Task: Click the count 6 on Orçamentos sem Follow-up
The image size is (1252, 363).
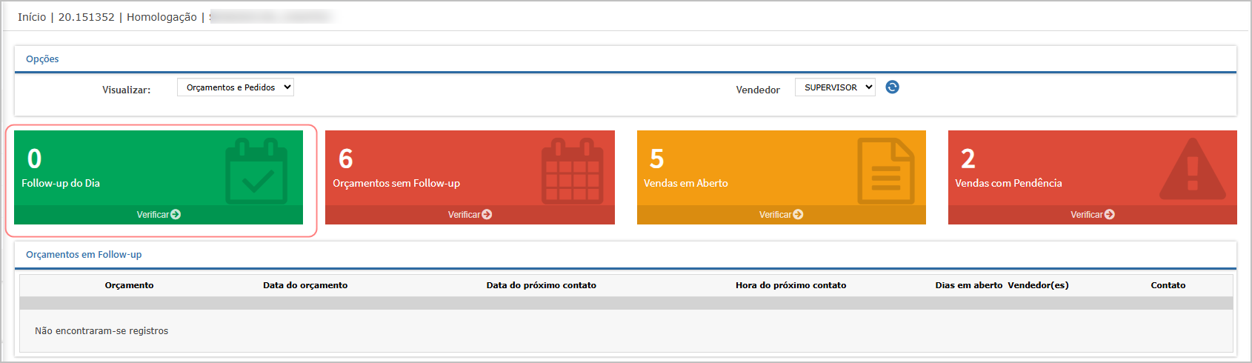Action: pyautogui.click(x=346, y=159)
